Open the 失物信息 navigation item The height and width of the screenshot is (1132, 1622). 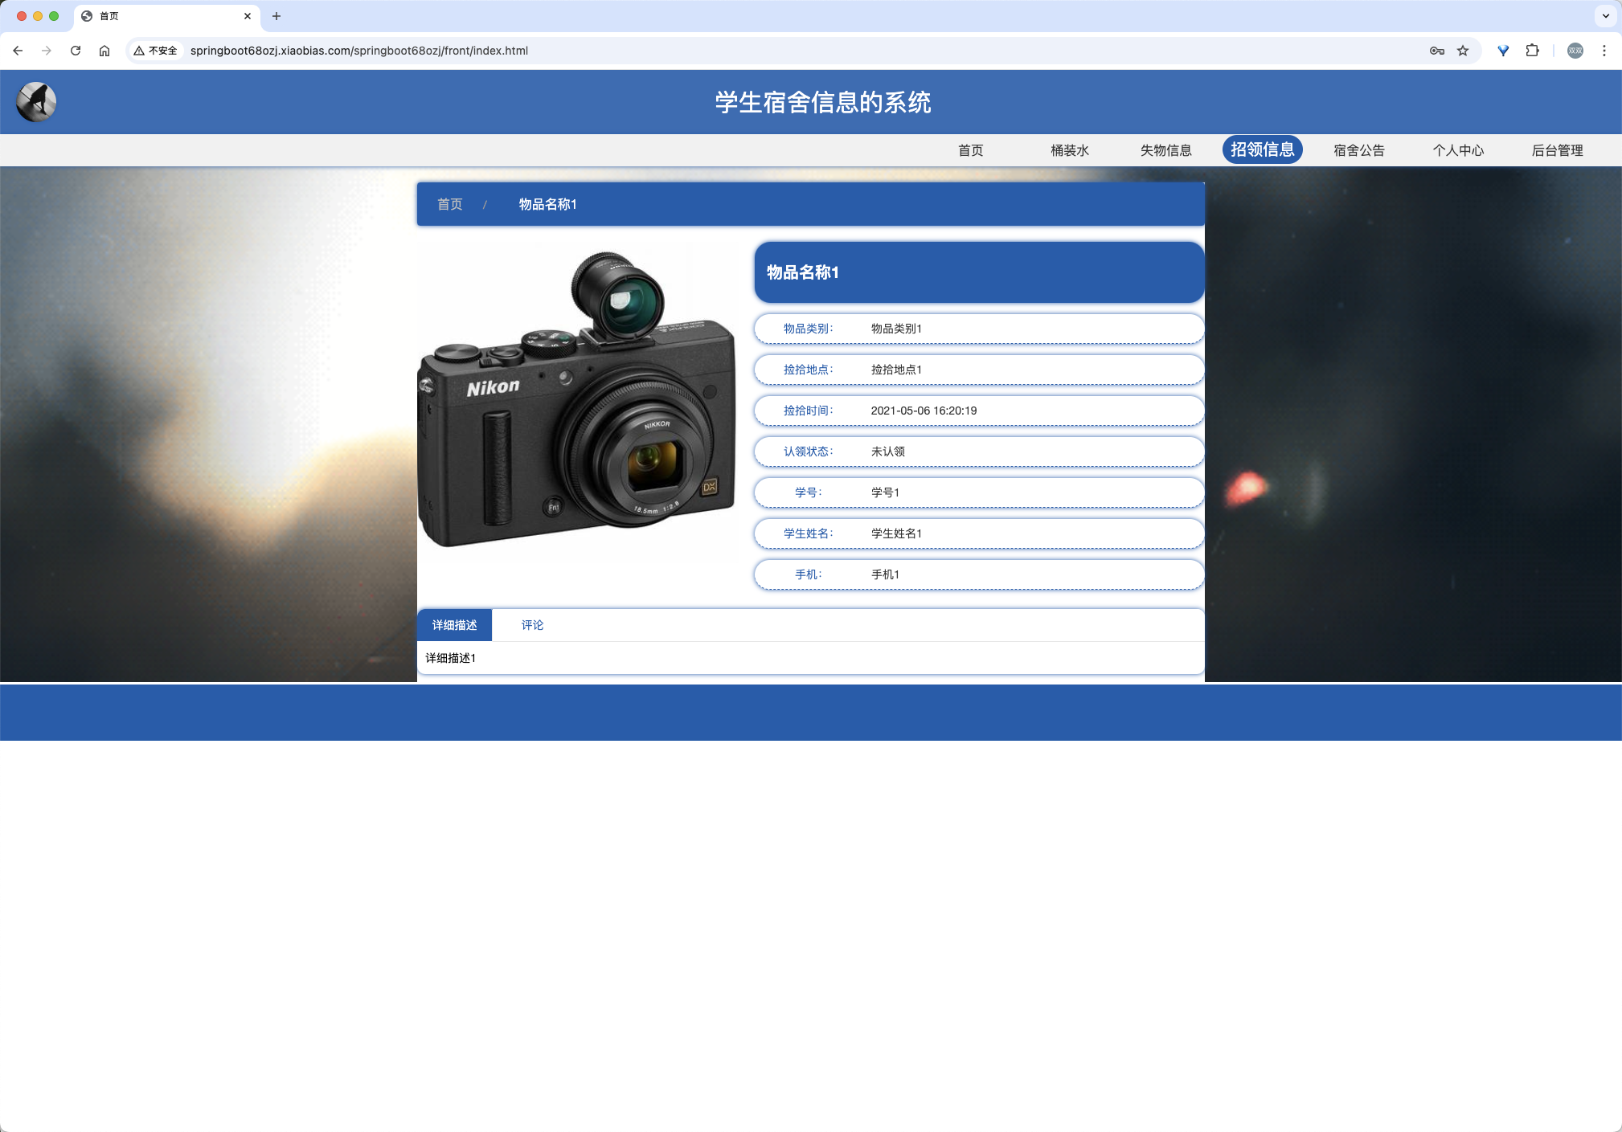pos(1165,150)
